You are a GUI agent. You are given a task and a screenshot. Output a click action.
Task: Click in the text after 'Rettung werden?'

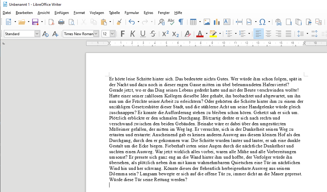coord(188,180)
